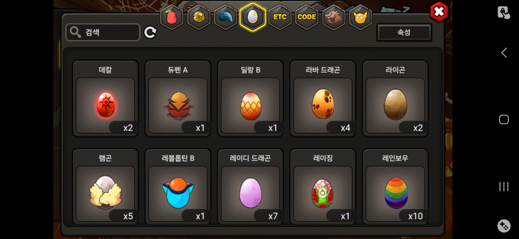Select the CODE category tab

click(x=307, y=17)
